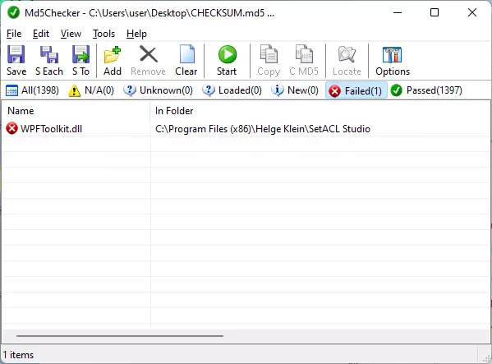Start checking with the green play icon
Image resolution: width=492 pixels, height=364 pixels.
point(228,54)
